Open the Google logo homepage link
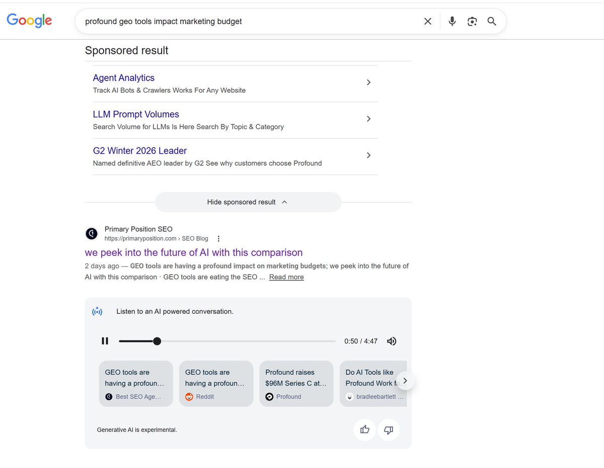 tap(29, 20)
